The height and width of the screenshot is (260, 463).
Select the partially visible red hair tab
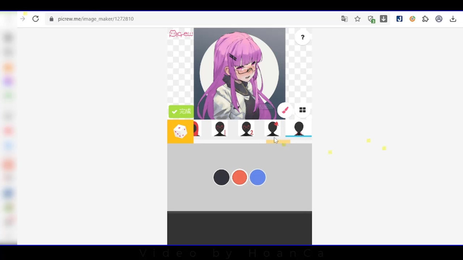click(x=197, y=129)
